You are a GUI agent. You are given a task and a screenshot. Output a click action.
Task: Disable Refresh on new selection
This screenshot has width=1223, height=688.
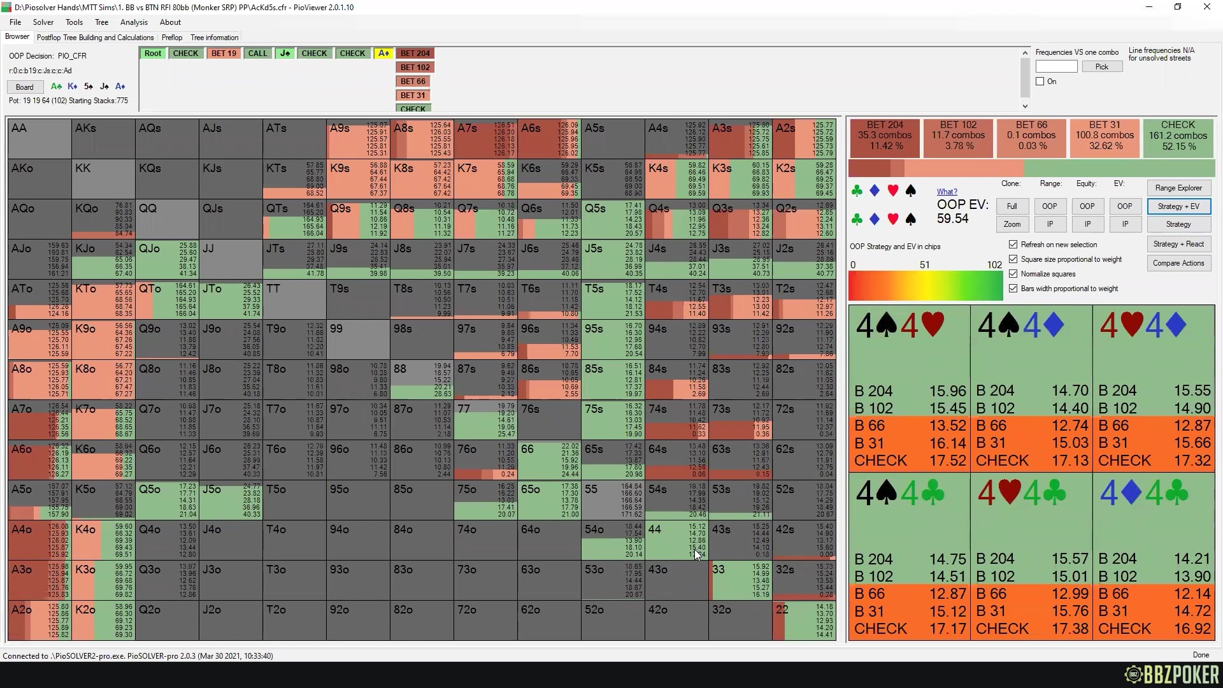coord(1013,245)
